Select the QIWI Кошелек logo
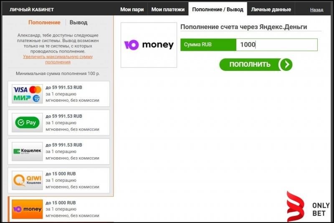Screen dimensions: 334x223 (x=27, y=180)
